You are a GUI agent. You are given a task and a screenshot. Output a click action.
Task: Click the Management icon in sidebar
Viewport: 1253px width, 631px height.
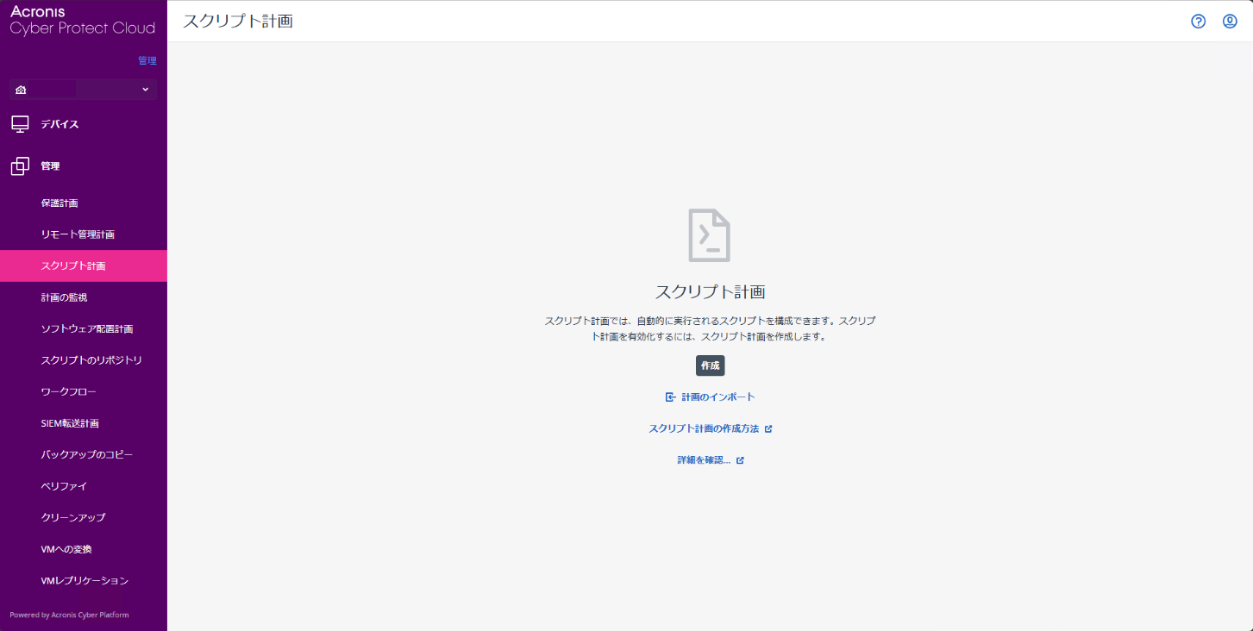pos(20,166)
